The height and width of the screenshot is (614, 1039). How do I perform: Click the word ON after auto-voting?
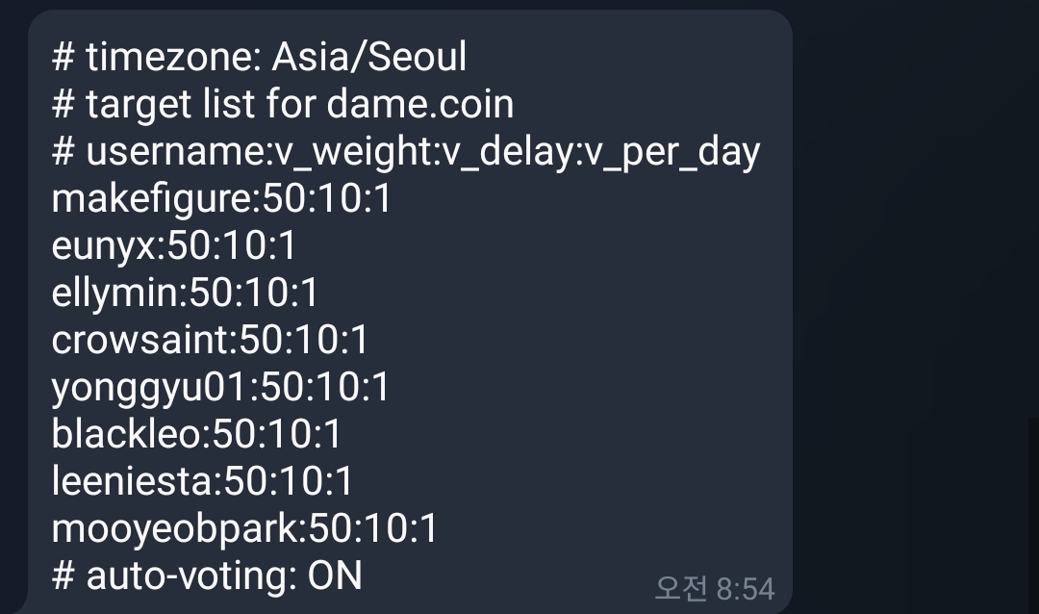point(335,576)
